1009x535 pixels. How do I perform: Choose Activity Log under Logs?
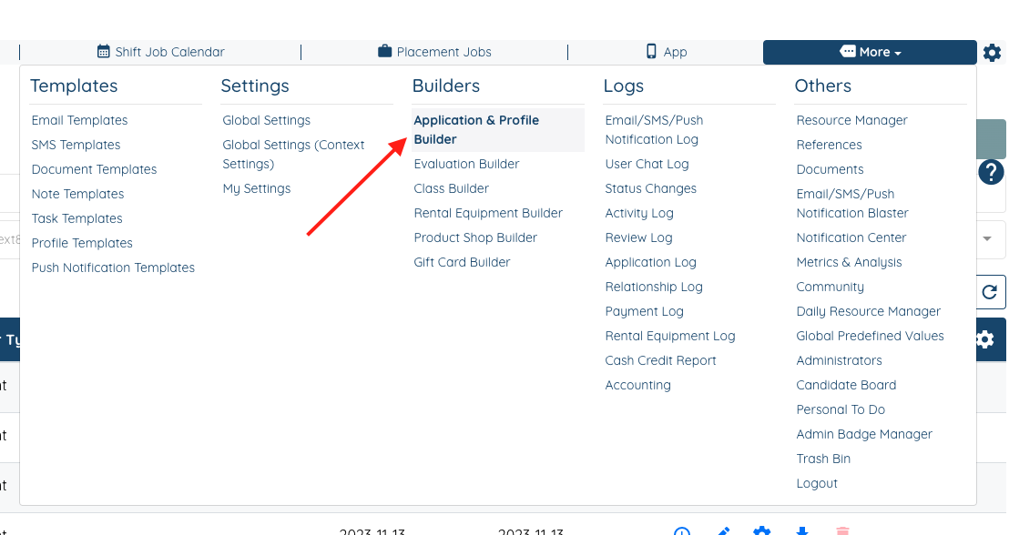(639, 213)
